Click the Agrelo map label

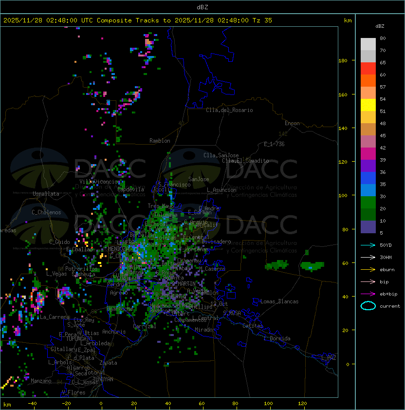pos(119,293)
